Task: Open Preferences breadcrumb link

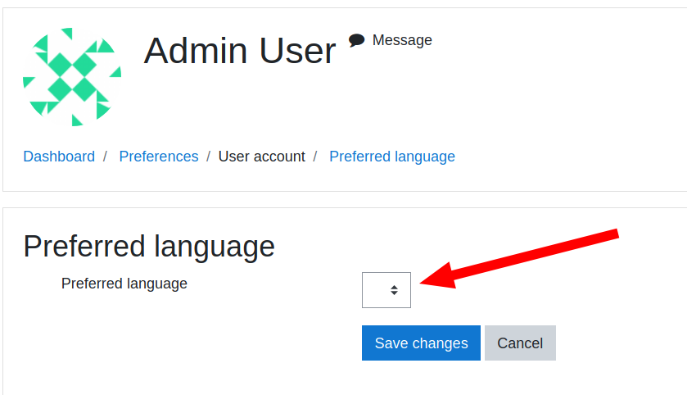Action: tap(159, 157)
